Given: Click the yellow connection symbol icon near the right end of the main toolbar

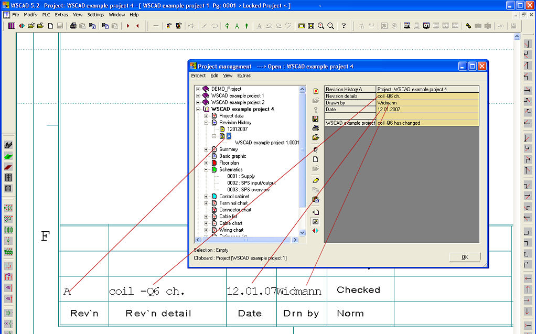Looking at the screenshot, I should [468, 26].
